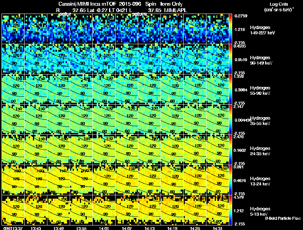Click the '2.476' colorbar maximum value
This screenshot has height=230, width=303.
(239, 137)
